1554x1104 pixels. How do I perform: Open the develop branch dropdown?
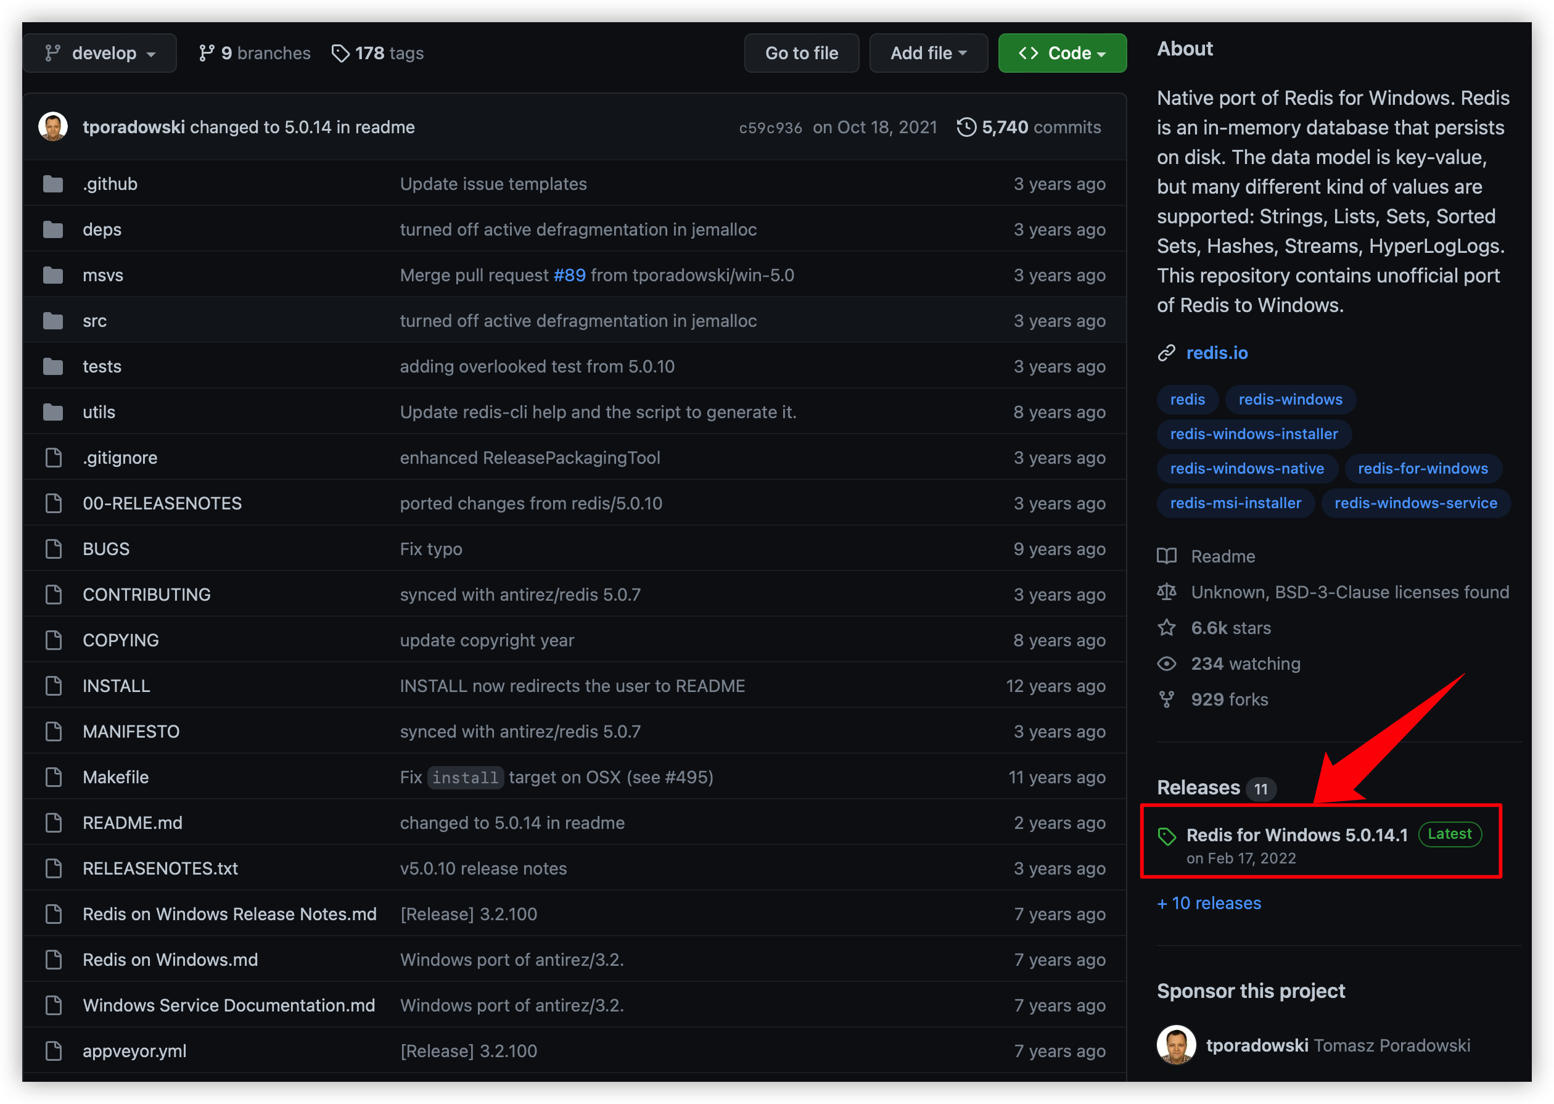point(100,53)
